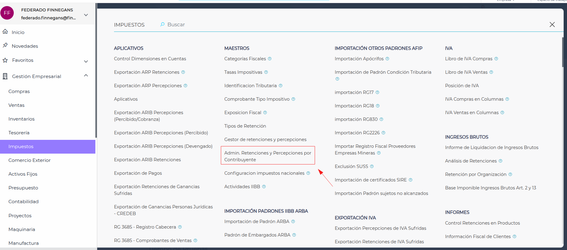Screen dimensions: 567x250
Task: Open help icon for Comprobante Tipo Impositivo
Action: pyautogui.click(x=293, y=99)
